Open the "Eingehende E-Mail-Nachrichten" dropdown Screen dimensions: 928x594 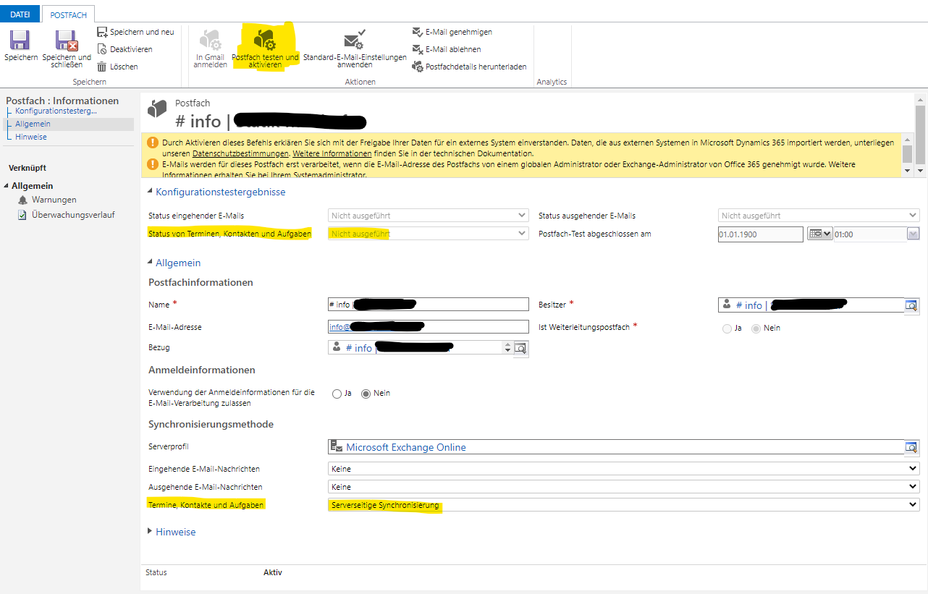click(909, 468)
